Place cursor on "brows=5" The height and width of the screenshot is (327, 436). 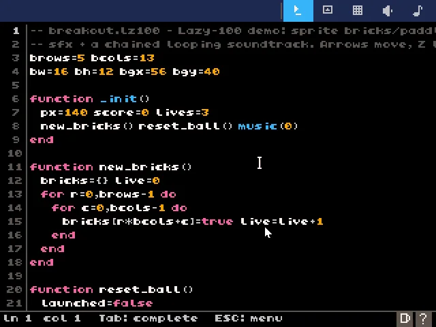57,58
